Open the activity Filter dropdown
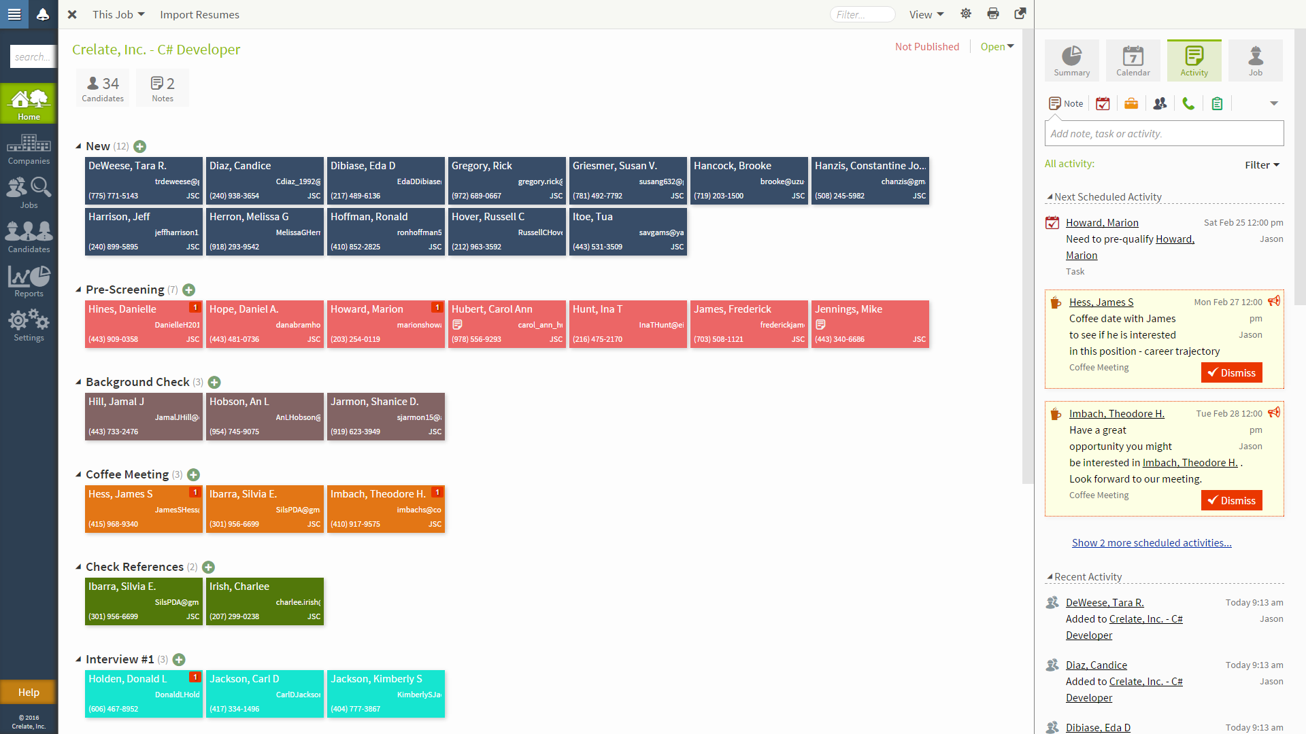1306x734 pixels. point(1262,164)
